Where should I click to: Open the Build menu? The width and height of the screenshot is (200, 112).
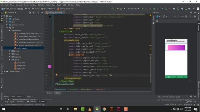[x=48, y=5]
